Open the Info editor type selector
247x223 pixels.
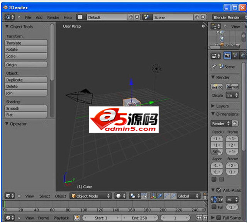tap(9, 17)
